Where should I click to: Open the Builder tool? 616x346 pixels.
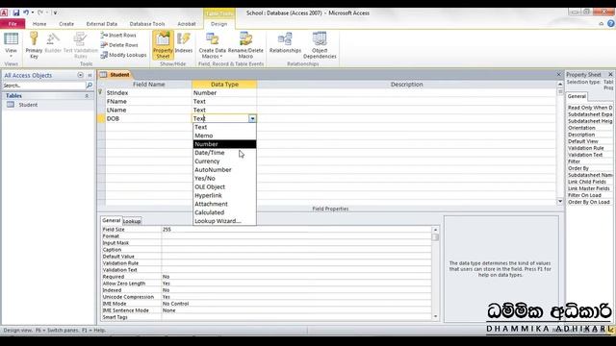[x=53, y=43]
